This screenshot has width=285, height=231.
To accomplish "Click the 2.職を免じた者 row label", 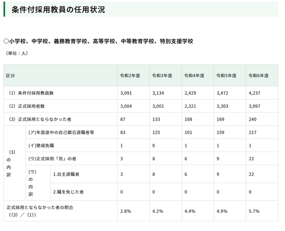I will tap(68, 192).
